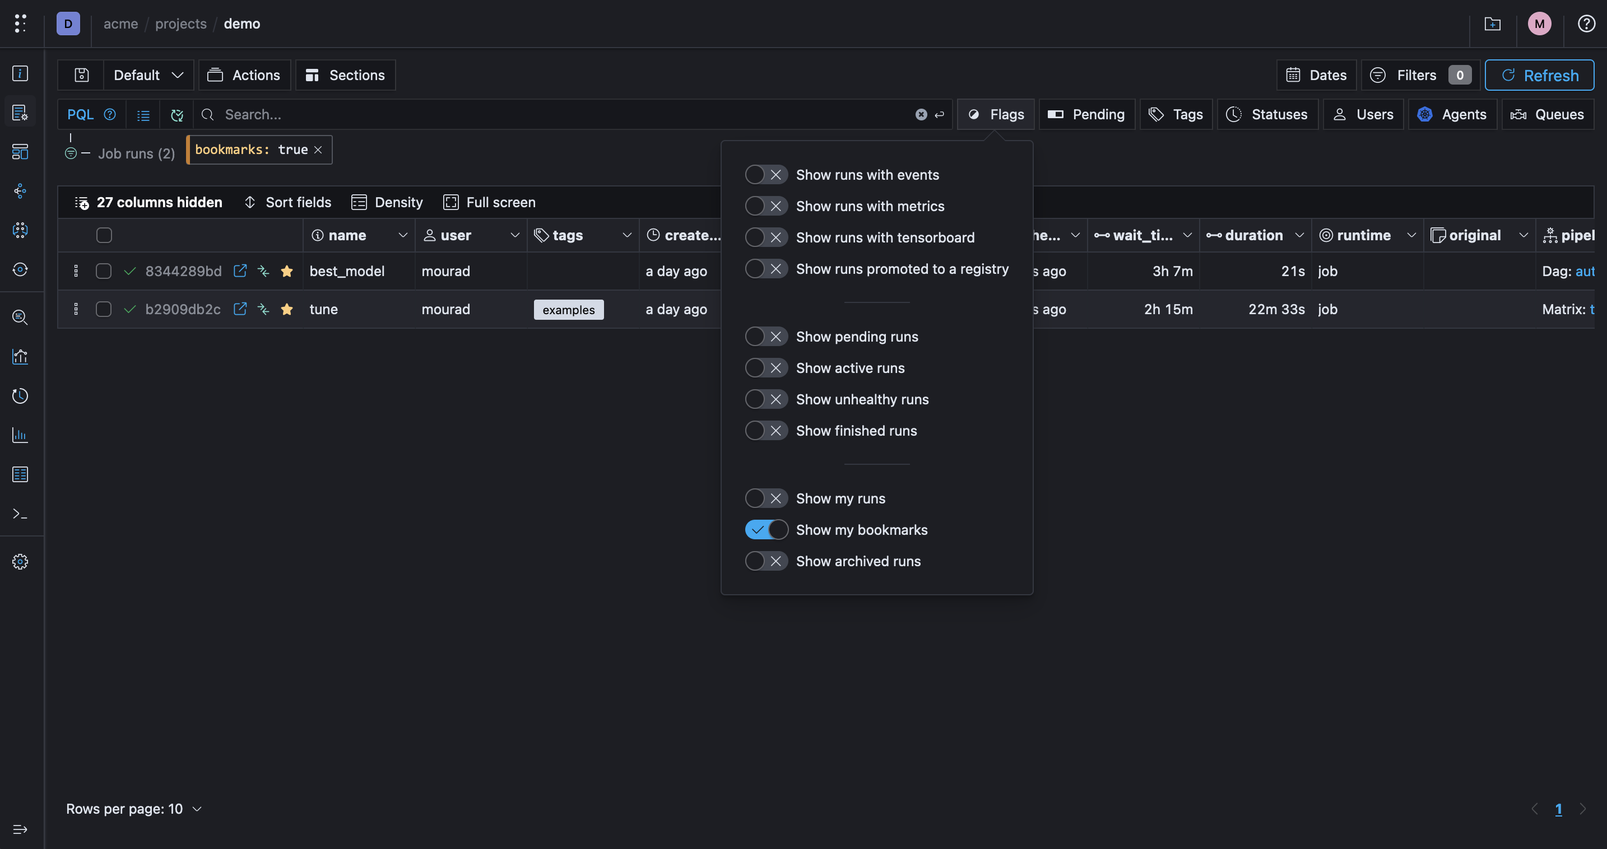Click the new folder icon in the header

tap(1492, 24)
